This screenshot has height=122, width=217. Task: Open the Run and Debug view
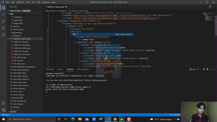[3, 28]
